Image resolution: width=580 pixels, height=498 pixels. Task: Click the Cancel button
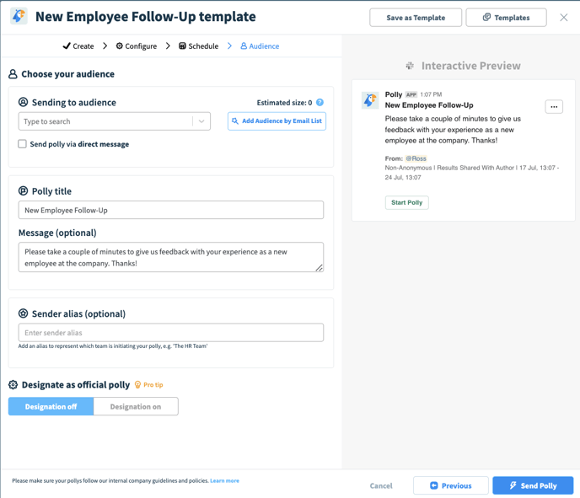(x=381, y=485)
